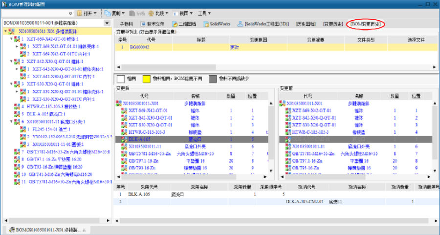Collapse the root node X01035001011-X01 in the tree
This screenshot has height=235, width=440.
click(x=5, y=31)
